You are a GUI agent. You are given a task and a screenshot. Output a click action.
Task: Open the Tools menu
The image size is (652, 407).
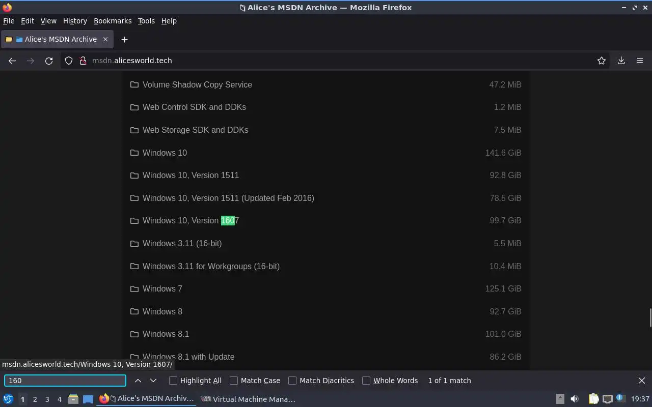[146, 21]
